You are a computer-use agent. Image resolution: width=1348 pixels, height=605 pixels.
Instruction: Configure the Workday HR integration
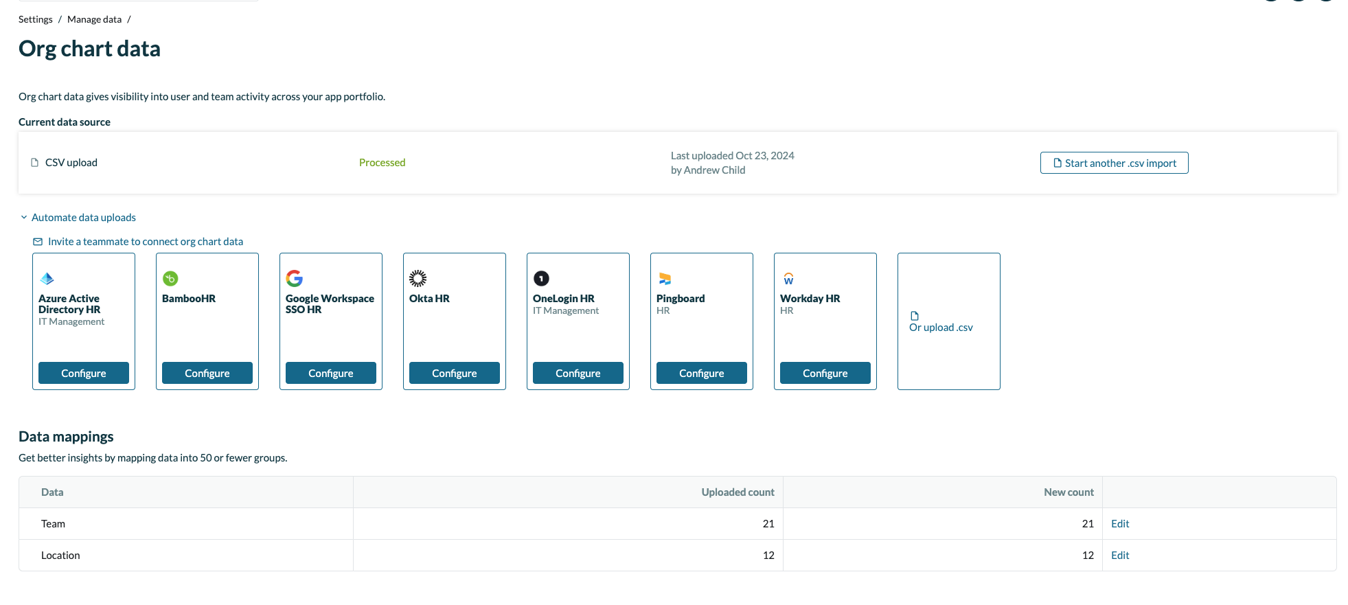[825, 373]
